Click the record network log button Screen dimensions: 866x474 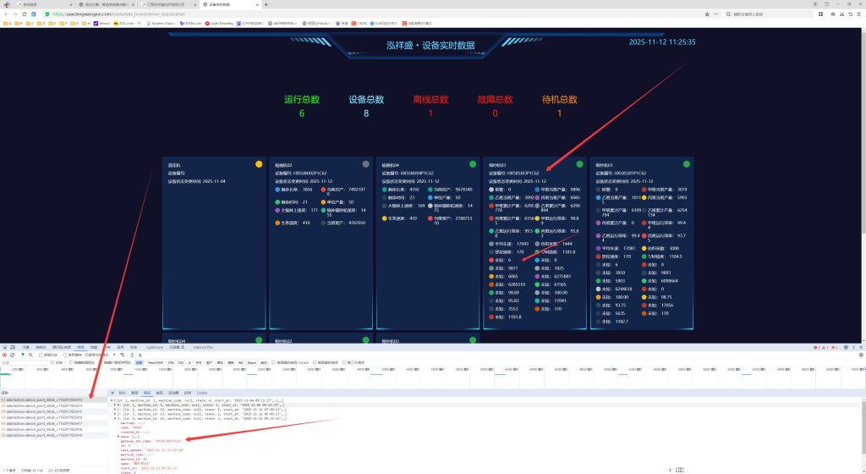point(4,355)
